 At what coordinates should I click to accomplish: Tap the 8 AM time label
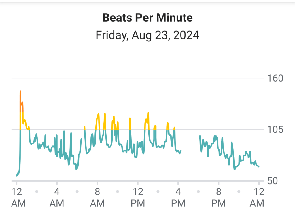[x=97, y=197]
